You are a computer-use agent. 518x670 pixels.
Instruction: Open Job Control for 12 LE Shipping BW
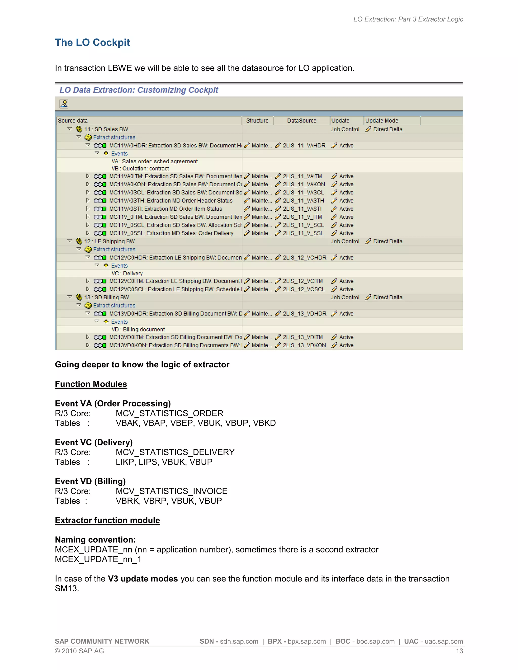coord(345,241)
